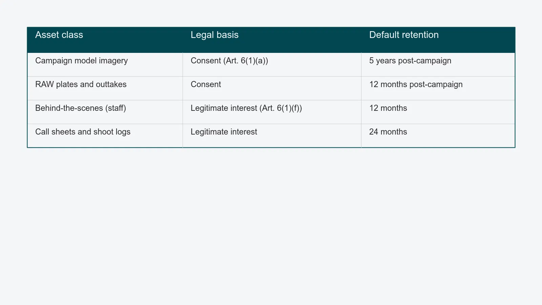The width and height of the screenshot is (542, 305).
Task: Click 'Legitimate interest' in Call sheets row
Action: click(x=272, y=136)
